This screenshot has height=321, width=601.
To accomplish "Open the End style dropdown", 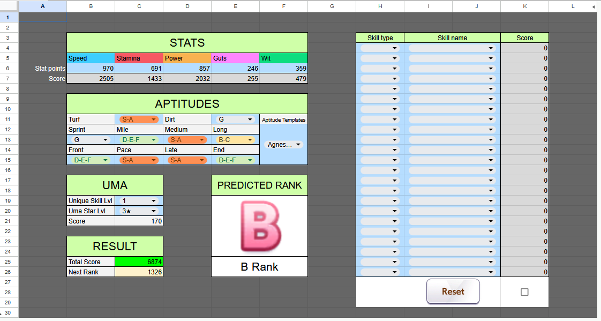I will [235, 160].
